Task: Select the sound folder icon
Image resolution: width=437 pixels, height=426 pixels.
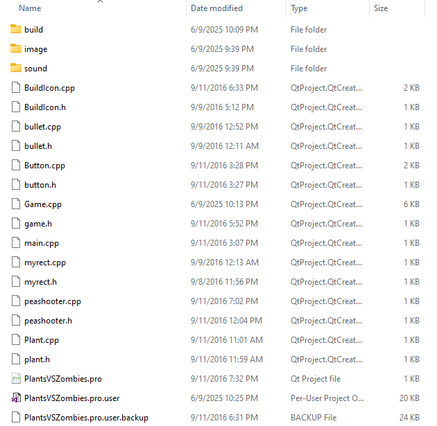Action: pyautogui.click(x=16, y=68)
